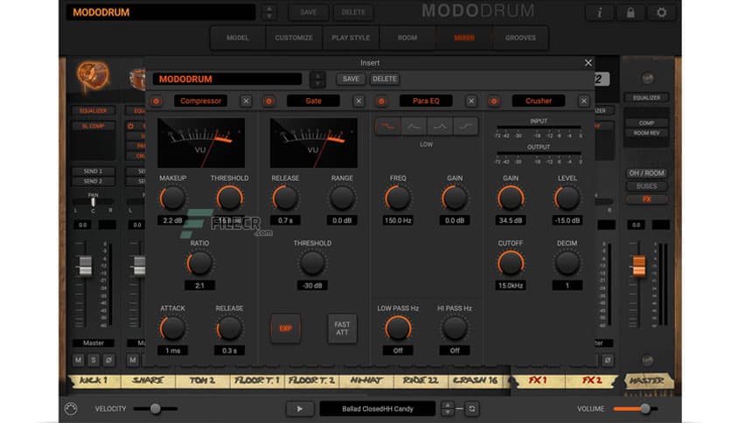Screen dimensions: 731x423
Task: Remove the Compressor insert
Action: click(x=247, y=101)
